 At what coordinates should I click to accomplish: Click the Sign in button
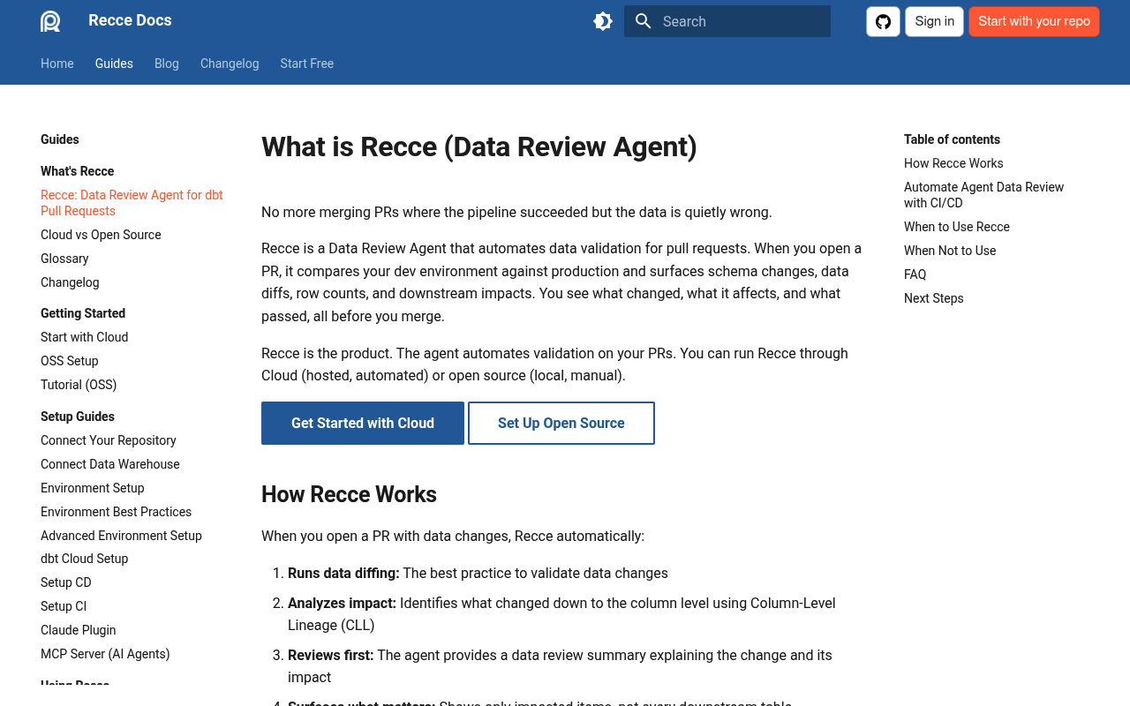click(x=934, y=21)
